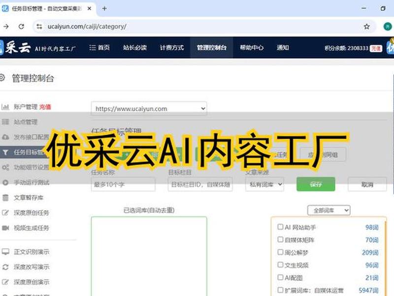Viewport: 394px width, 296px height.
Task: Click the 深度原创任务 edit icon
Action: coord(5,213)
